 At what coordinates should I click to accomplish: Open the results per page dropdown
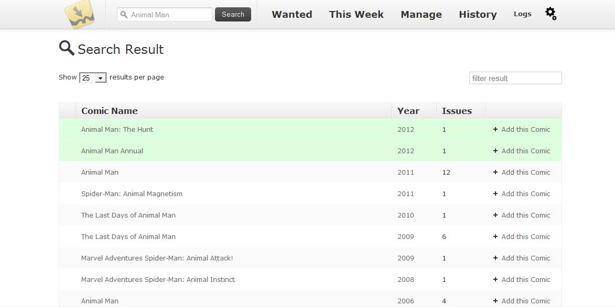(93, 78)
